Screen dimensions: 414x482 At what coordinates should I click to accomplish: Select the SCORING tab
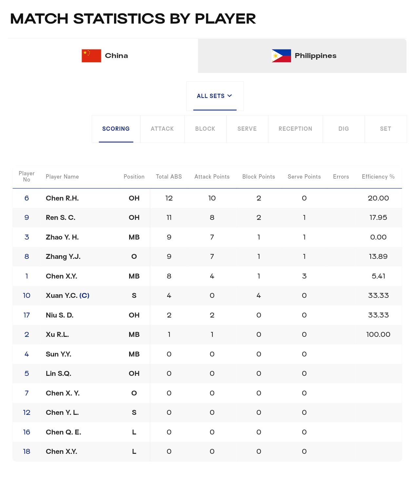tap(116, 129)
